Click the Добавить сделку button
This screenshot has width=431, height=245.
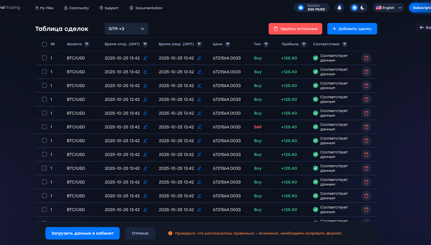pyautogui.click(x=352, y=29)
